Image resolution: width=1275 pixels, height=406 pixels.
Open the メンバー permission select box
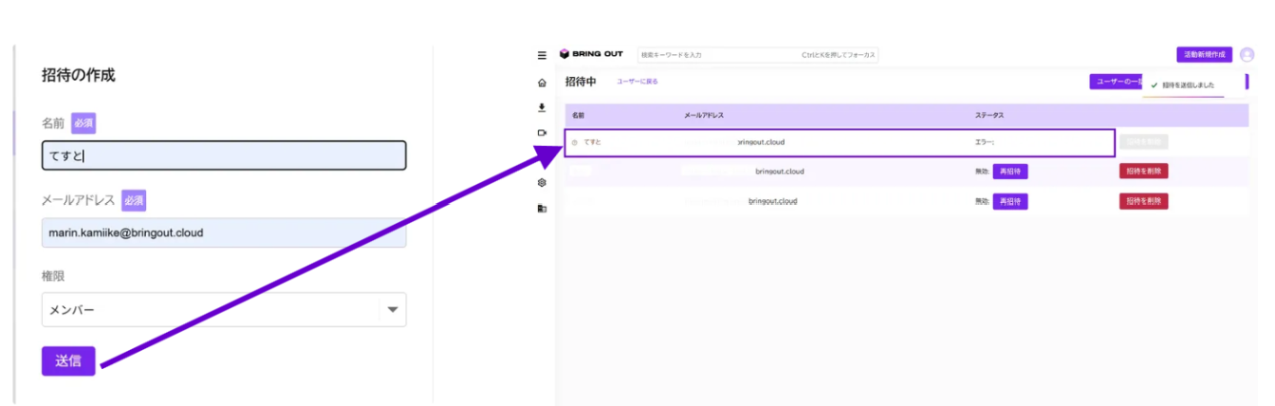tap(224, 309)
